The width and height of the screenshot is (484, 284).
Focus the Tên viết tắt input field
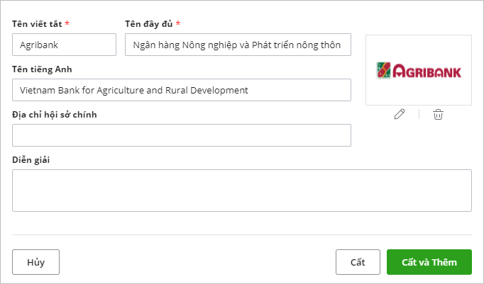coord(64,45)
